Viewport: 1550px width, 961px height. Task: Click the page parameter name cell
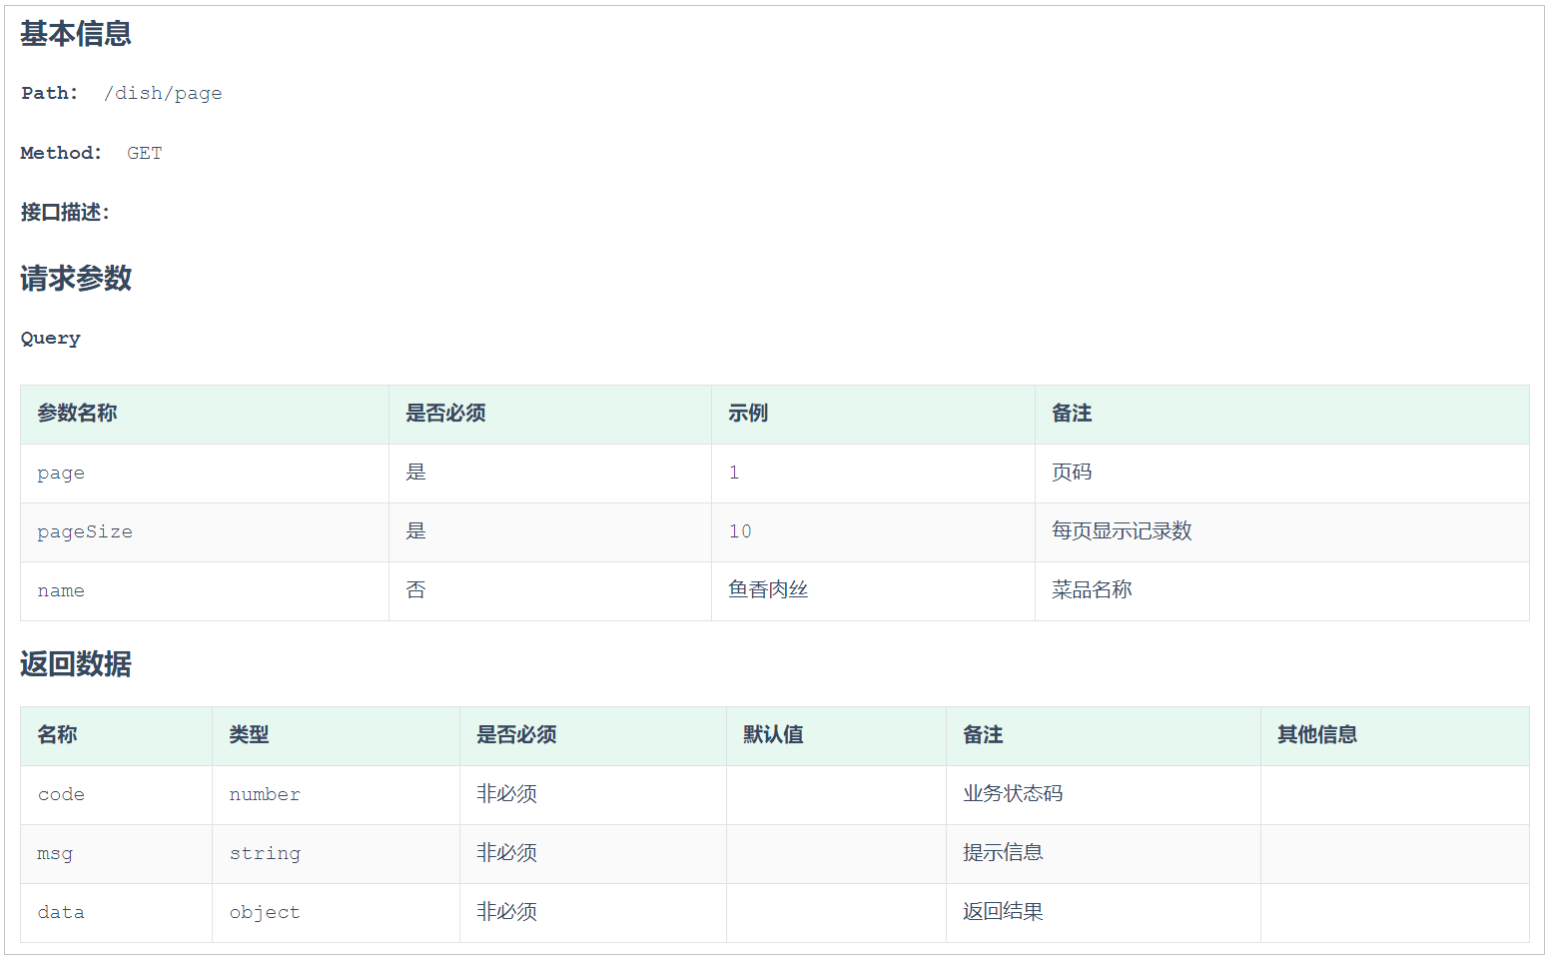pos(61,474)
